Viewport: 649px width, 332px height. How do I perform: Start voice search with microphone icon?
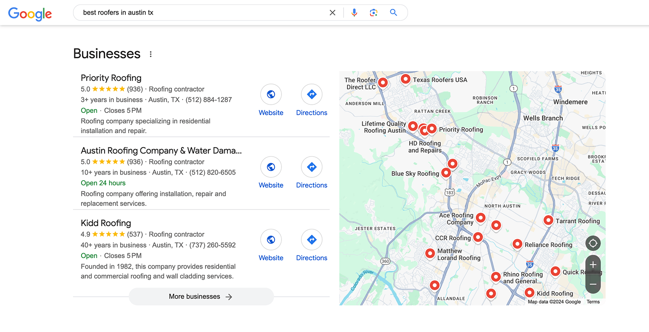[354, 13]
